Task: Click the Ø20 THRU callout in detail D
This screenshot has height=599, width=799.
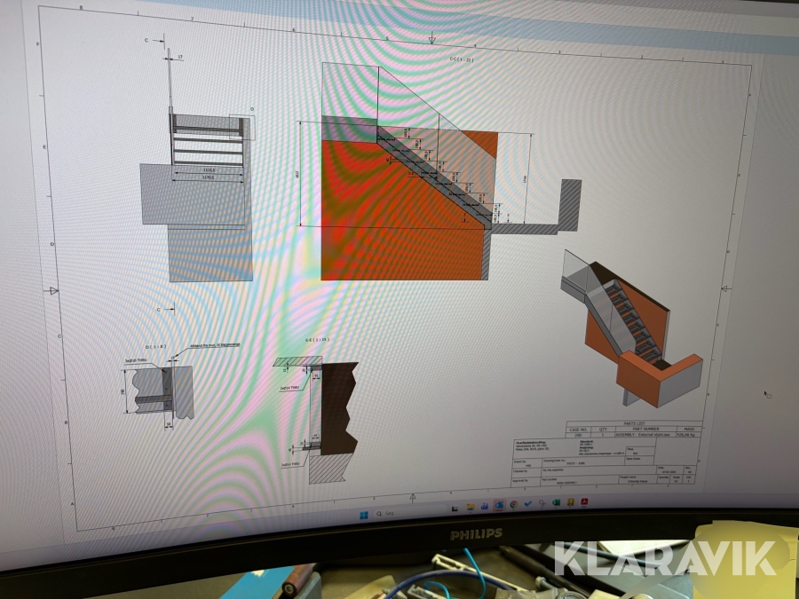Action: [x=135, y=360]
